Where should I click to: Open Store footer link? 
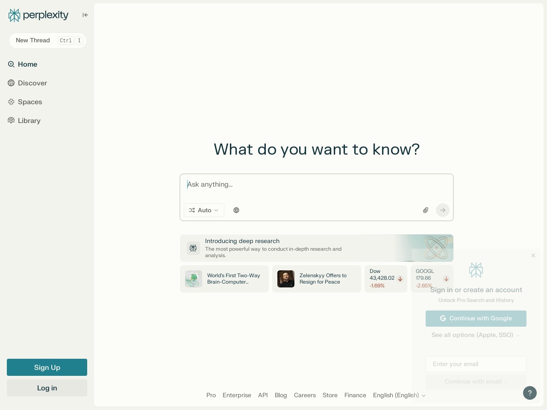pos(330,395)
